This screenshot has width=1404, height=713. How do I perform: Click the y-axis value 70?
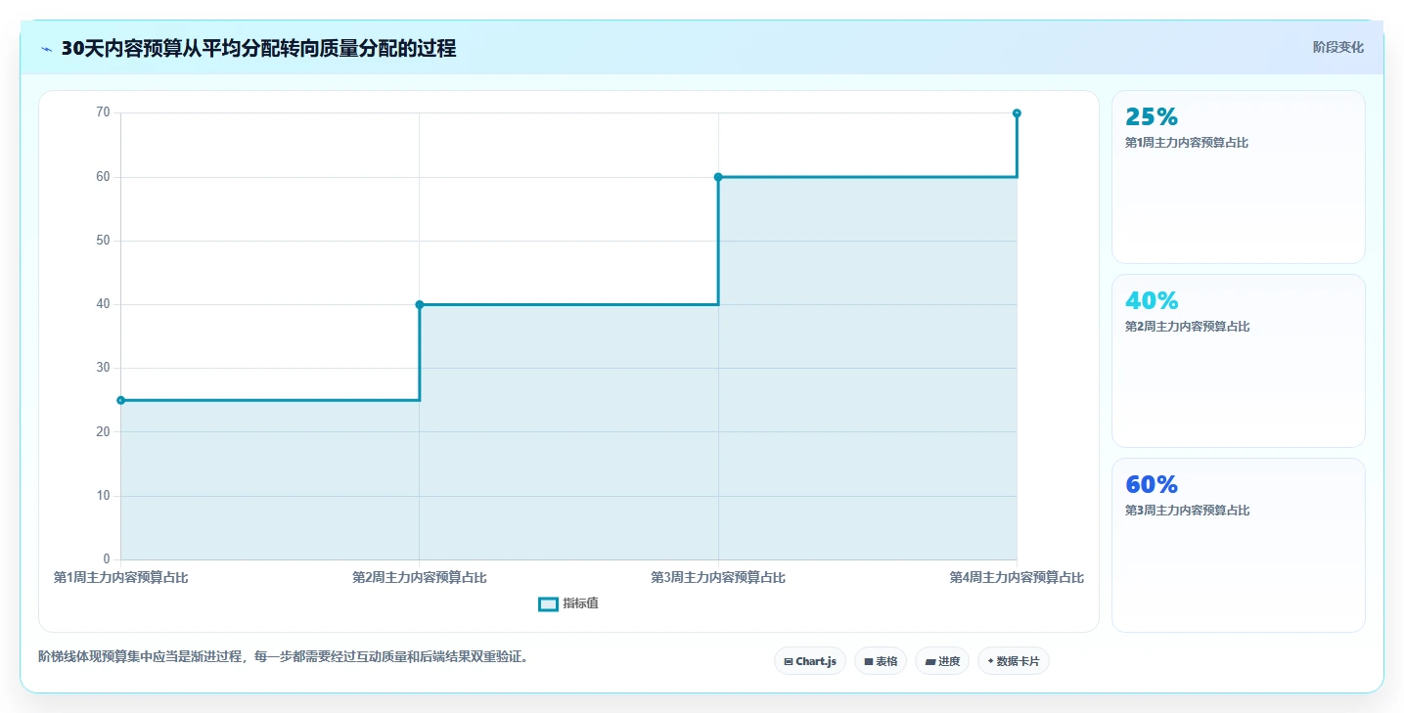click(x=103, y=112)
